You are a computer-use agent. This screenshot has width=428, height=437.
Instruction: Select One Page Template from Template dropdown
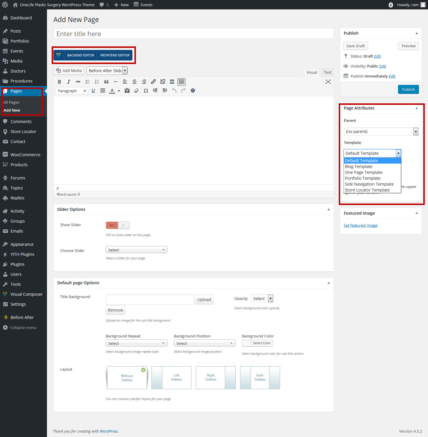tap(363, 172)
